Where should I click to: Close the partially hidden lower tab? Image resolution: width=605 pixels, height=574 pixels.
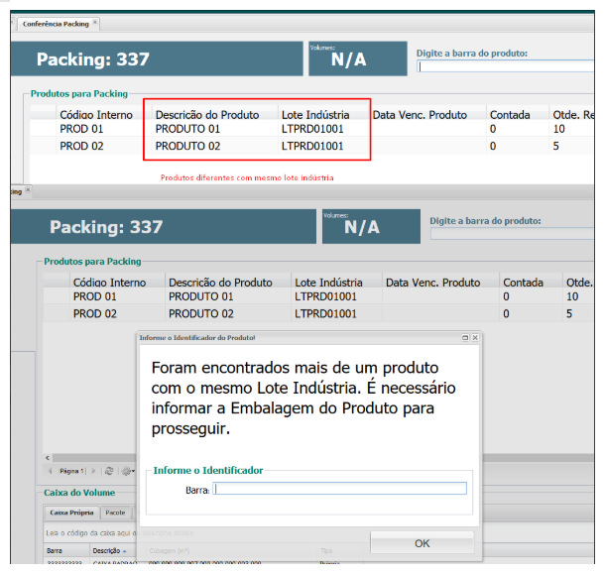[x=28, y=190]
